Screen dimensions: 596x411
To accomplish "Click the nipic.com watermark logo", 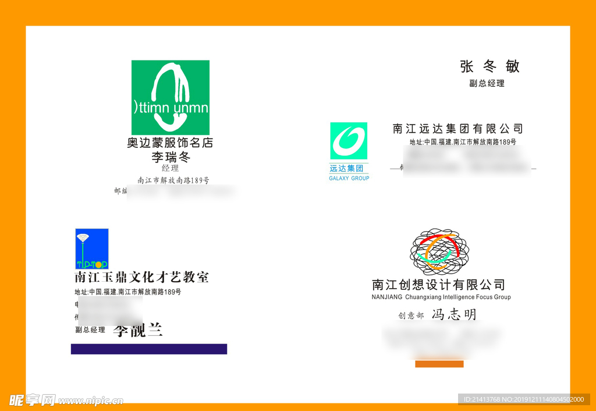I will 66,400.
